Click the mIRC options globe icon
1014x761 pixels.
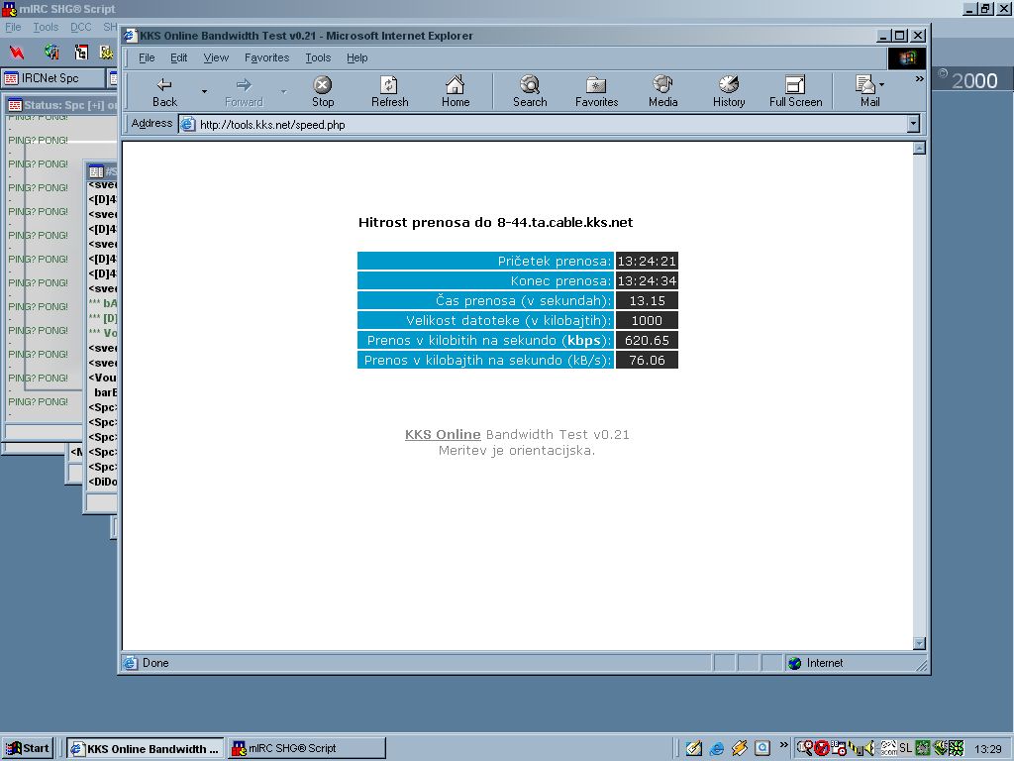coord(51,52)
